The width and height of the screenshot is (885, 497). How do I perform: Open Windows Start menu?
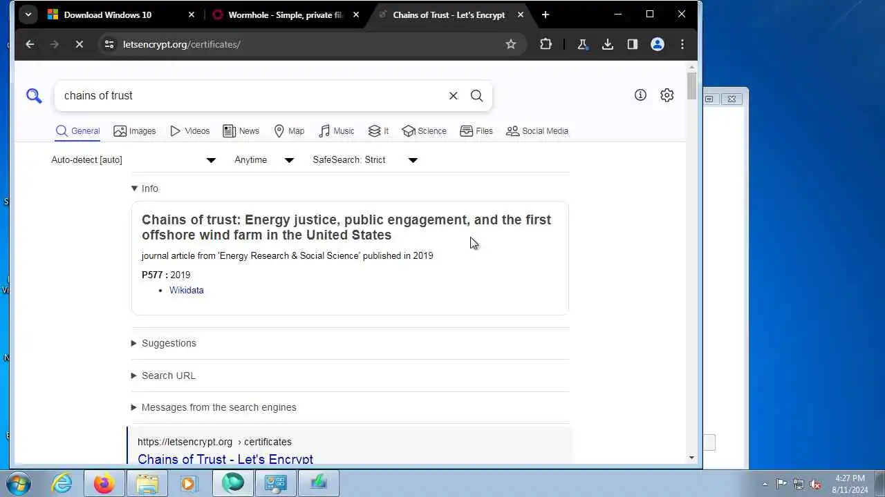(x=19, y=483)
